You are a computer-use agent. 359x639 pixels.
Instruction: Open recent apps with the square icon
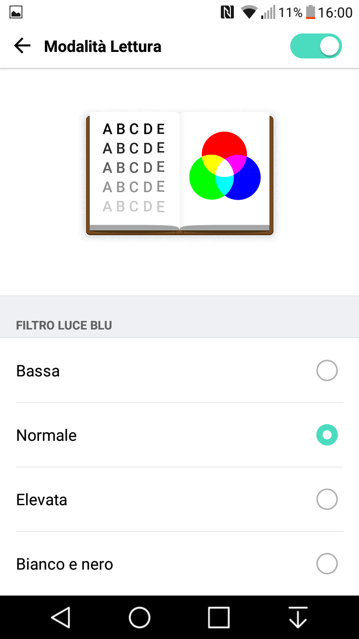point(219,618)
